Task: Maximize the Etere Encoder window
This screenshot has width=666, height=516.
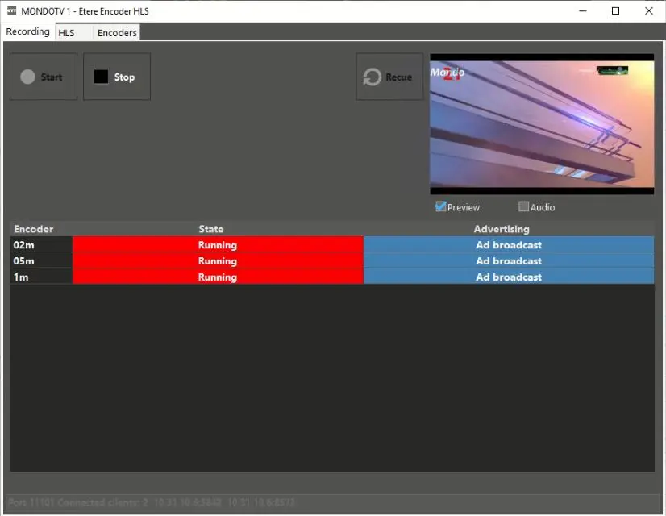Action: tap(615, 11)
